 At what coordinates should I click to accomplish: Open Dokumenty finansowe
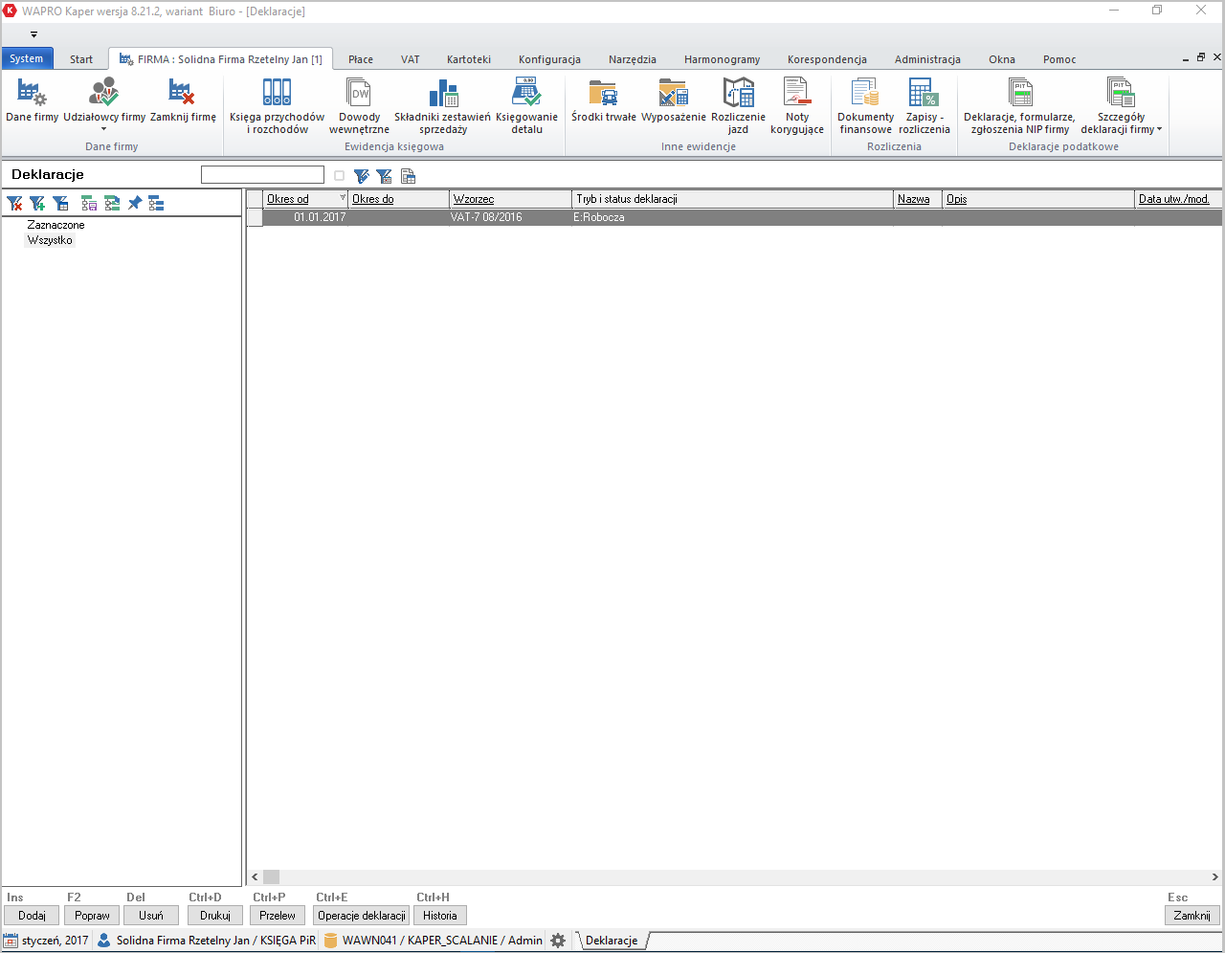click(x=865, y=105)
